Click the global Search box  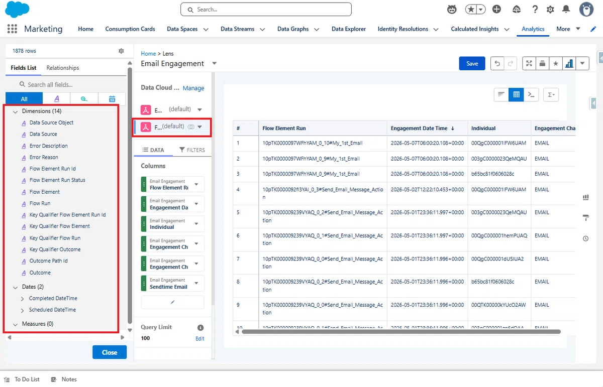266,10
